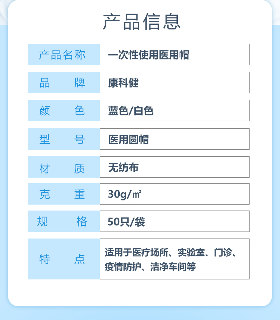Select the 材质 label cell

click(63, 167)
